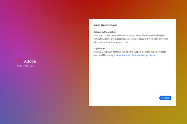Click the Install Creative Cloud dialog title
187x124 pixels.
click(x=105, y=25)
